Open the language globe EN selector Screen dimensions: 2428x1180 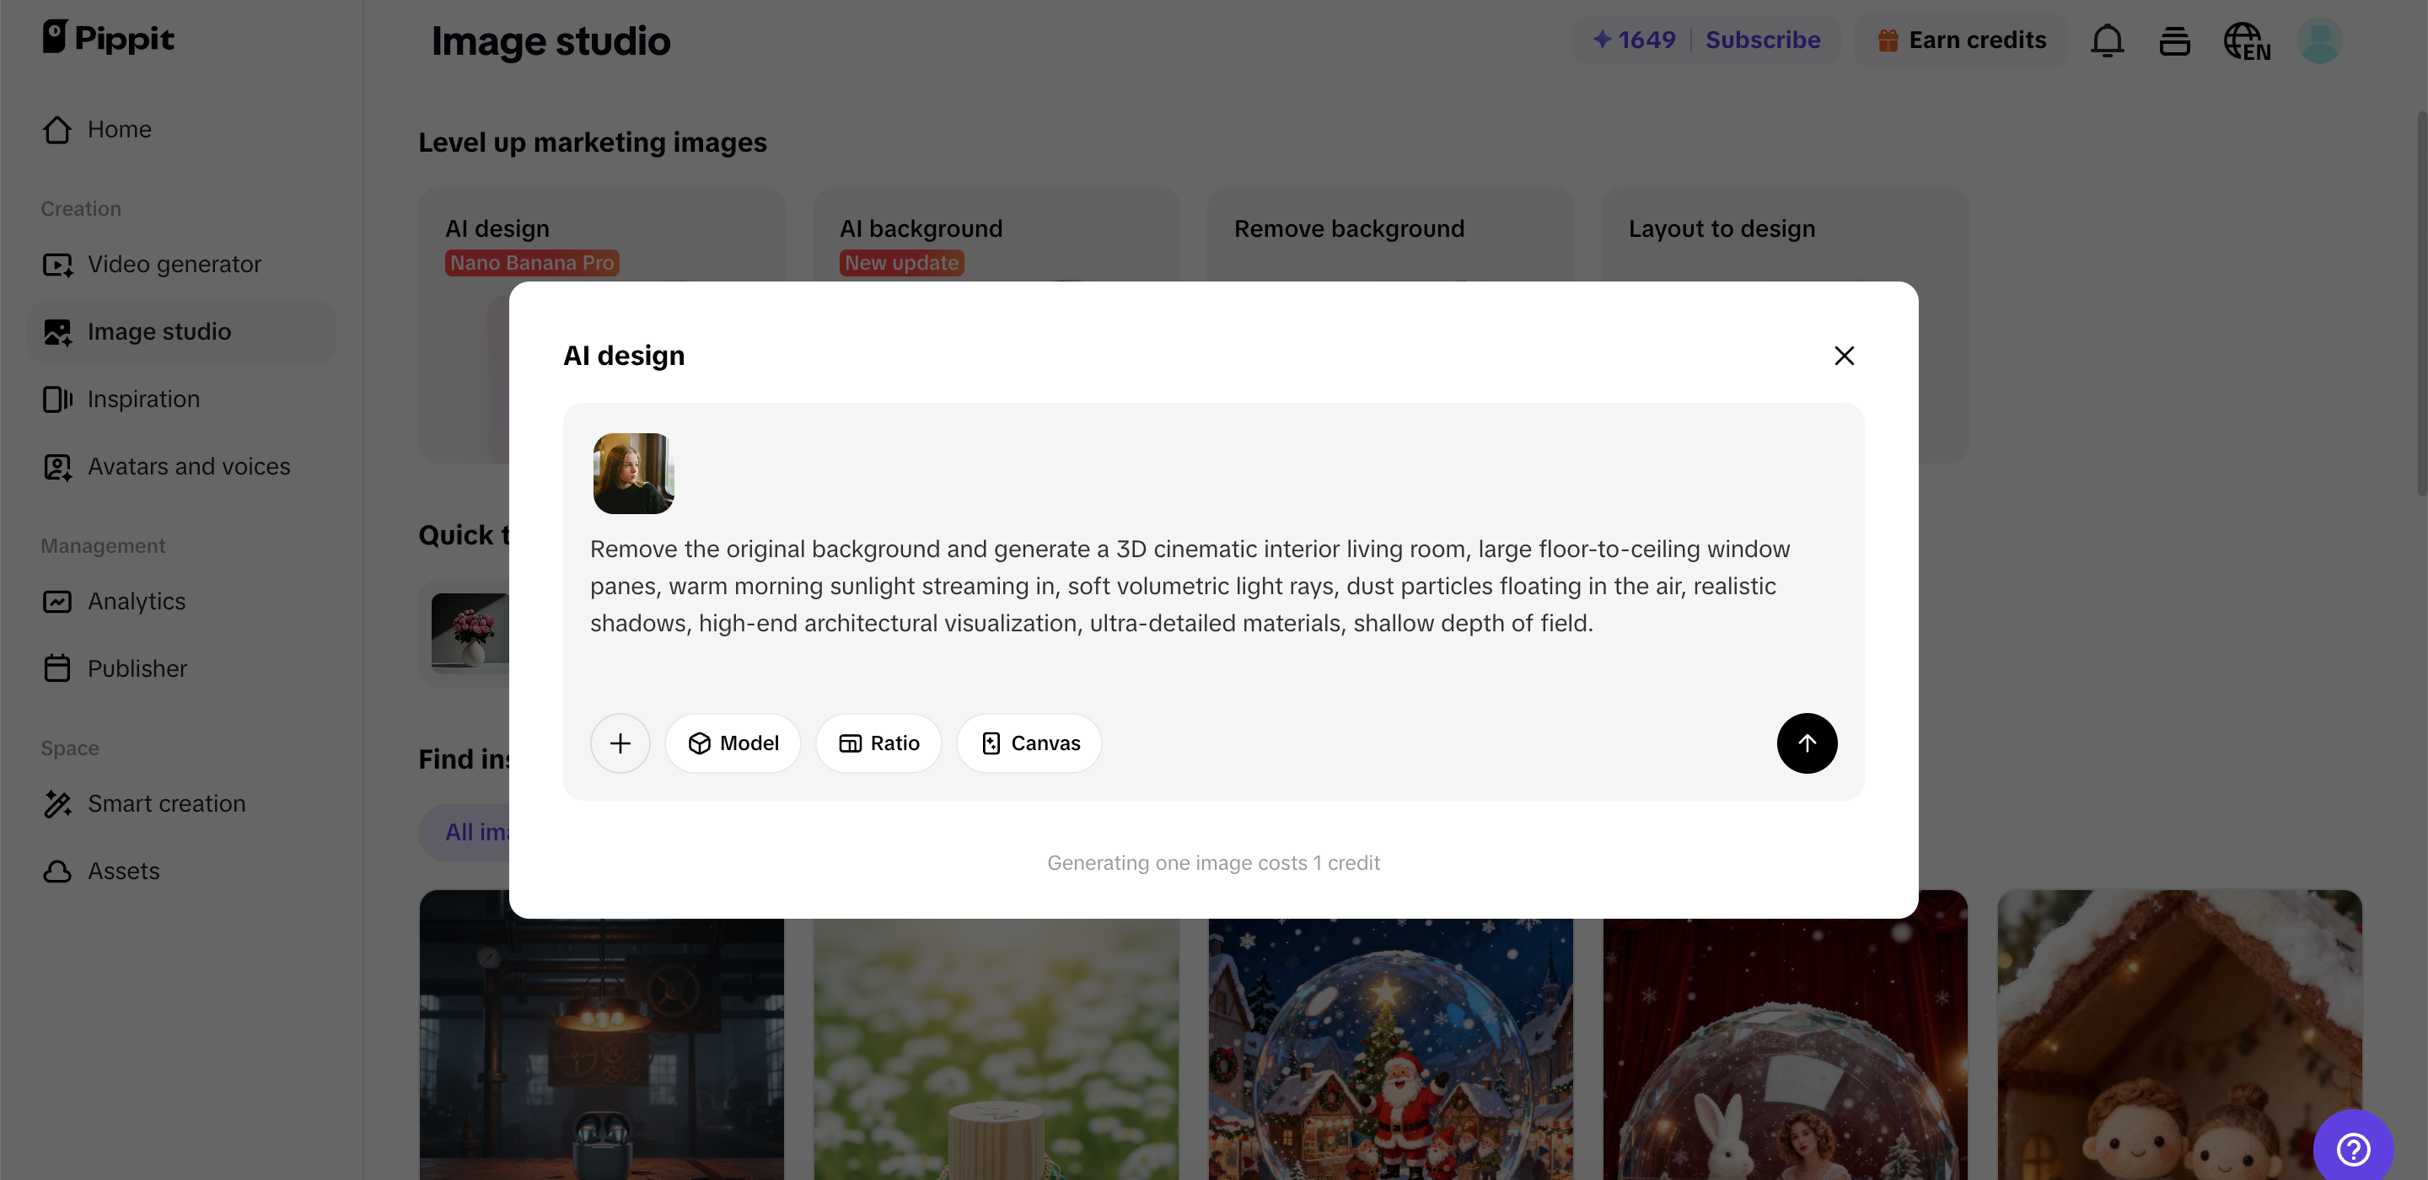click(2246, 41)
